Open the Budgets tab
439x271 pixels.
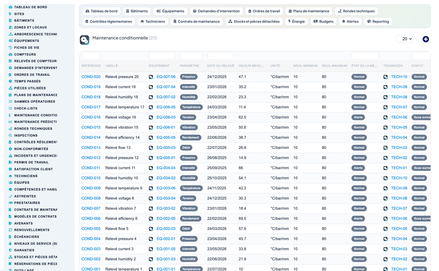click(x=324, y=22)
